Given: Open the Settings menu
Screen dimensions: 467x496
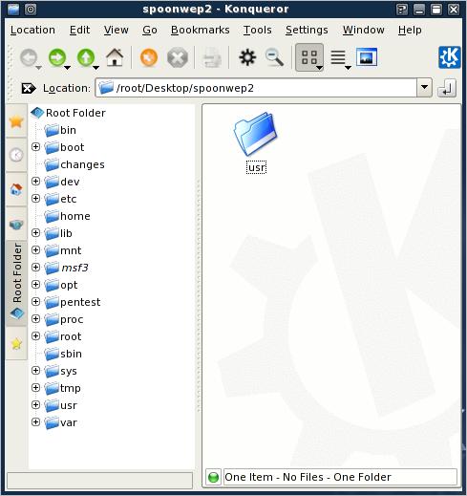Looking at the screenshot, I should (307, 30).
